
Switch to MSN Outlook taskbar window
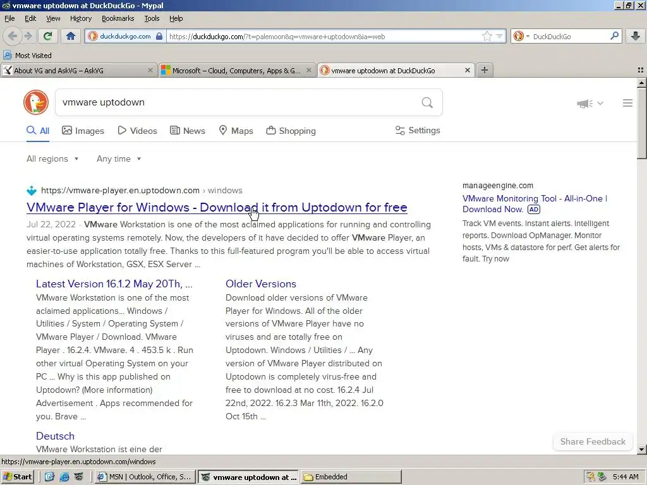[x=145, y=477]
